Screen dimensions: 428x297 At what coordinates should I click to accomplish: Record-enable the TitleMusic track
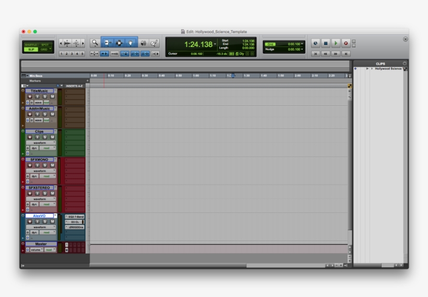coord(30,97)
